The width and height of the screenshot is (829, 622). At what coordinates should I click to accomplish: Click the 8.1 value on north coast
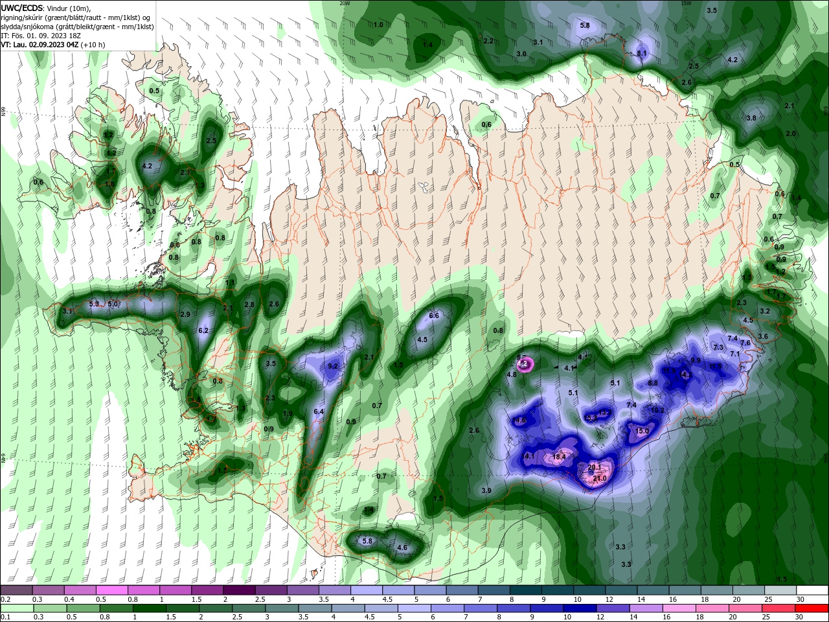642,53
